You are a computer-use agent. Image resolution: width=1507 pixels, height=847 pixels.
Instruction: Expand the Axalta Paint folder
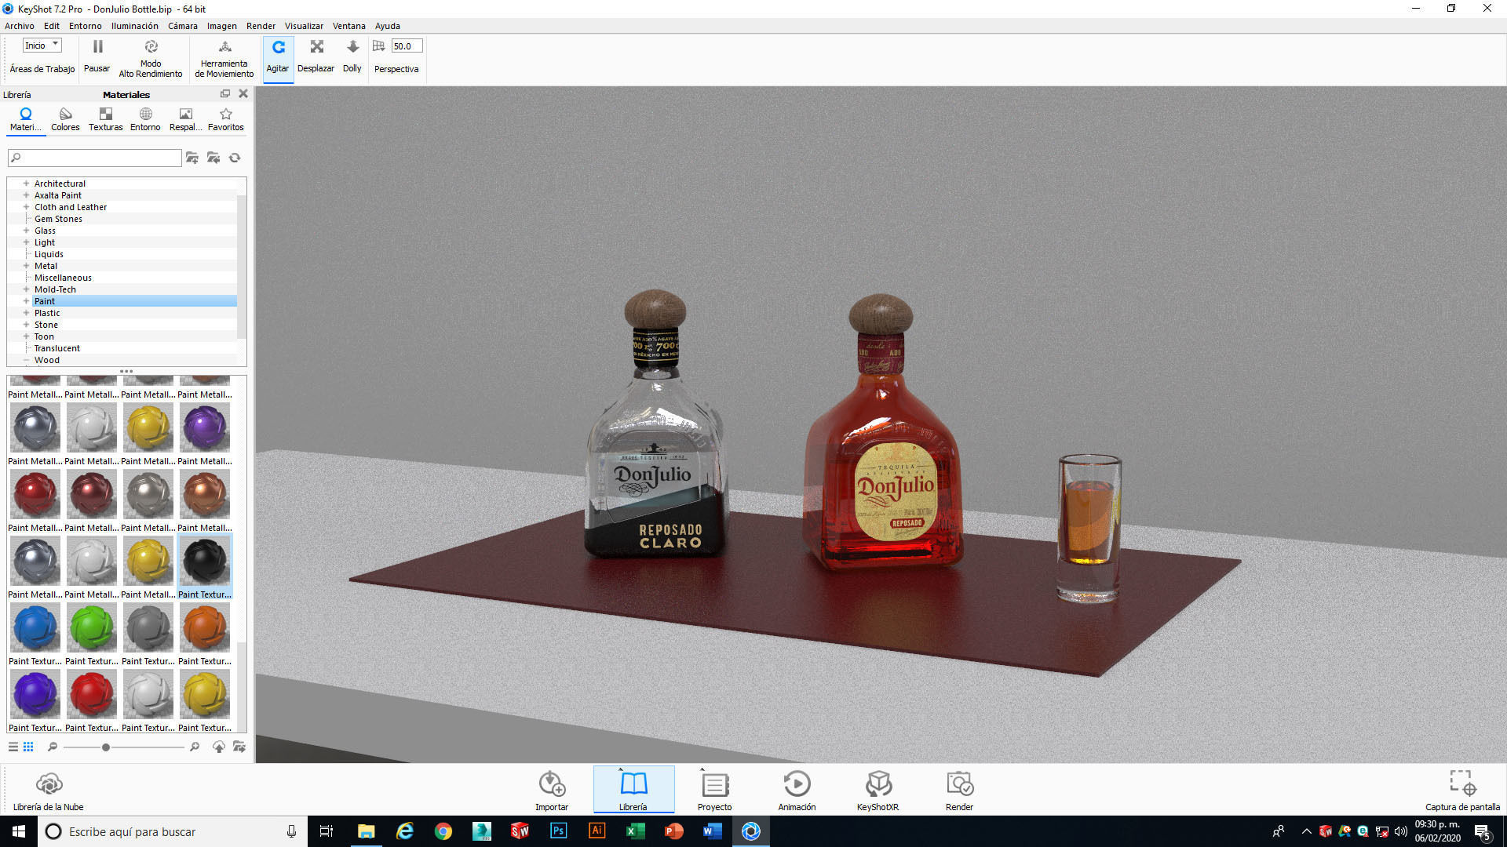click(x=26, y=195)
